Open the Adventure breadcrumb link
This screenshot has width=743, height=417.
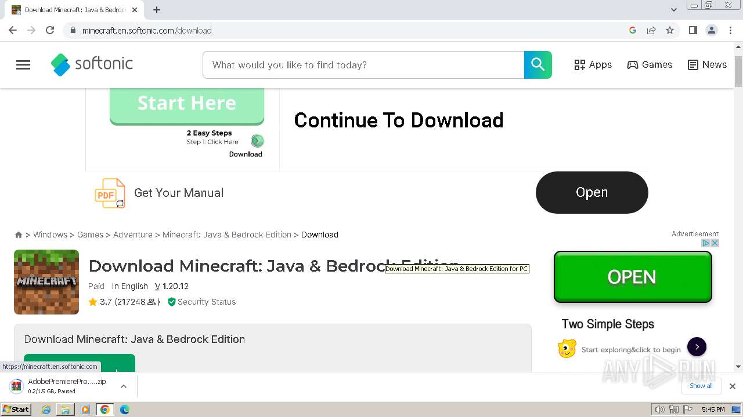(x=133, y=235)
